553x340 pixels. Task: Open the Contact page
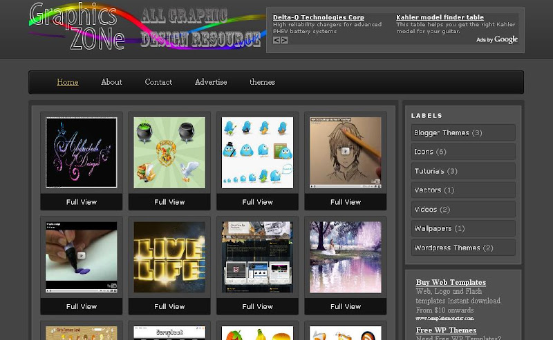(158, 82)
